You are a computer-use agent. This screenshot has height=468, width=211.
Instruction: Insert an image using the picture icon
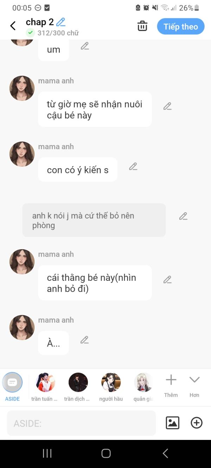173,423
